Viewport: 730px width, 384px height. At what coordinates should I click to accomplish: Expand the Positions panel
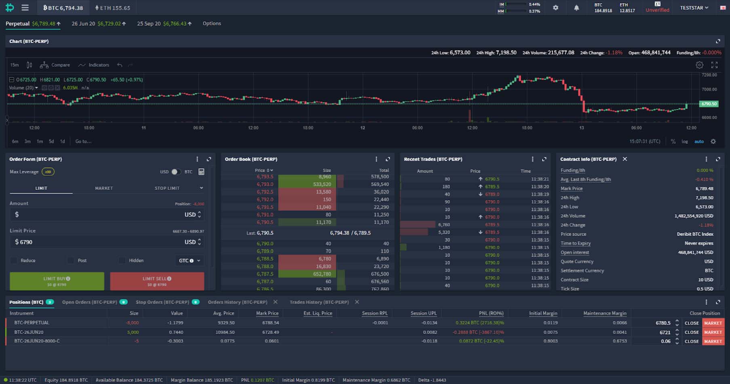[x=718, y=302]
